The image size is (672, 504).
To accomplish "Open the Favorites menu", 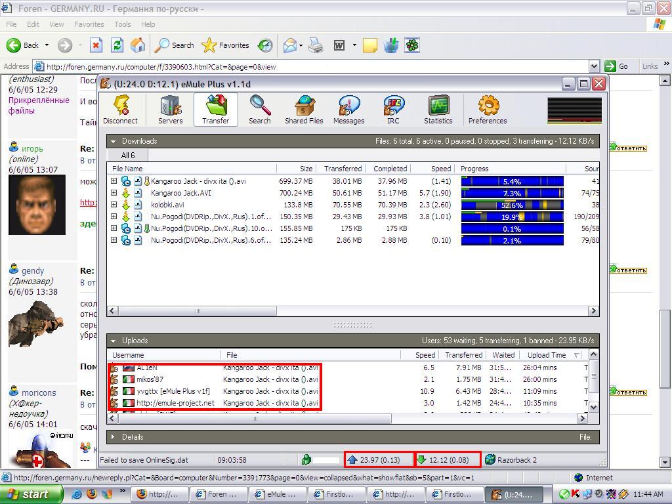I will click(89, 24).
